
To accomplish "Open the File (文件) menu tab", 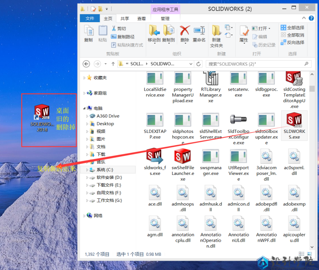I will tap(90, 19).
